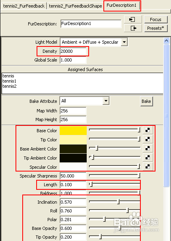Click the Density value field
This screenshot has height=241, width=171.
click(73, 51)
